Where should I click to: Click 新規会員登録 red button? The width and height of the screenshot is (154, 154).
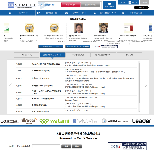71,5
